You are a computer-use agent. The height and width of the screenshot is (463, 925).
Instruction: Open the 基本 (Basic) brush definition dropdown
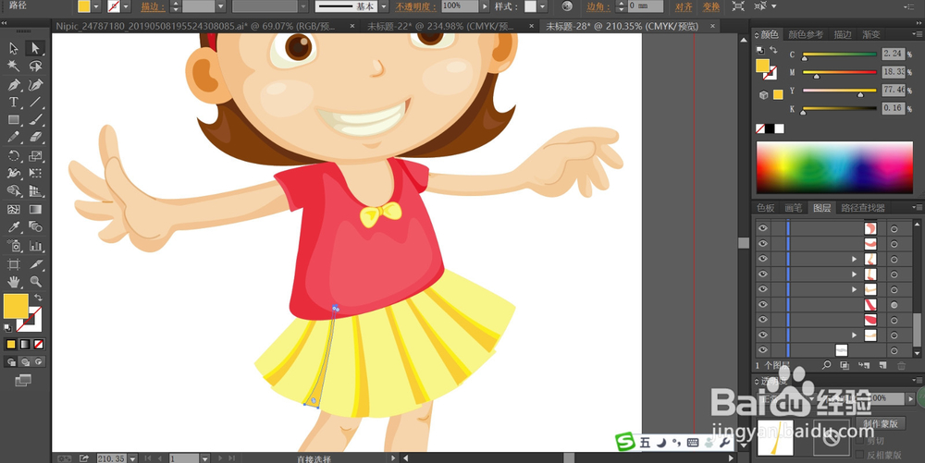[x=384, y=6]
